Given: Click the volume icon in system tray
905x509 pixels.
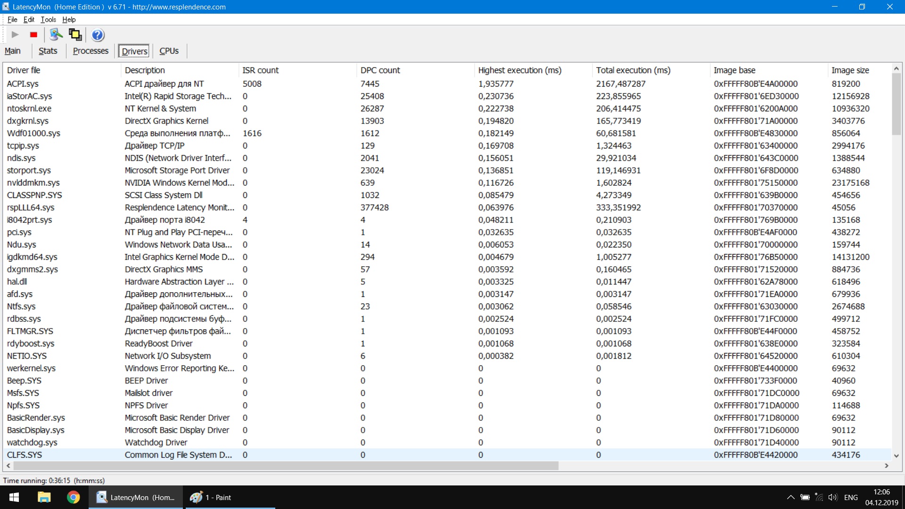Looking at the screenshot, I should coord(833,497).
